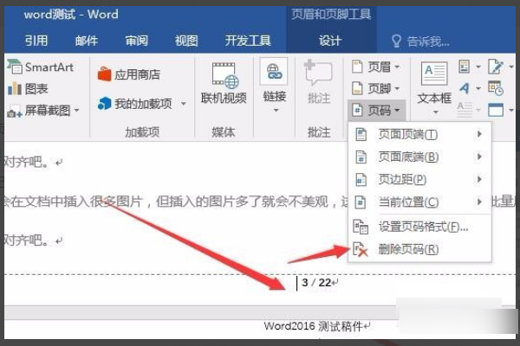The image size is (520, 346).
Task: Switch to the Developer (开发工具) tab
Action: pyautogui.click(x=248, y=41)
